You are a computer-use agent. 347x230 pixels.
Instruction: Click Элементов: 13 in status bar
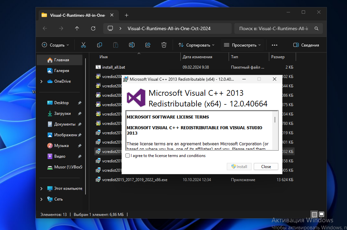point(54,215)
